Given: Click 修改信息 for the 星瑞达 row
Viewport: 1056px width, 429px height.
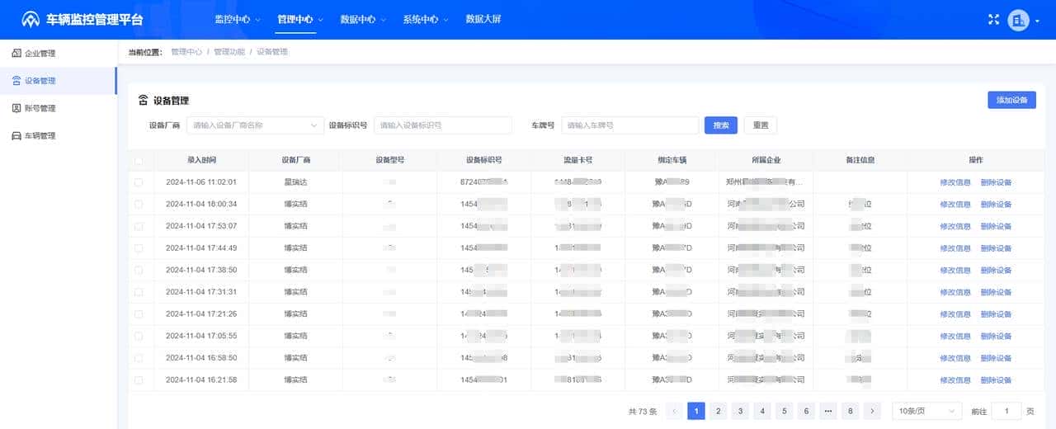Looking at the screenshot, I should 955,182.
